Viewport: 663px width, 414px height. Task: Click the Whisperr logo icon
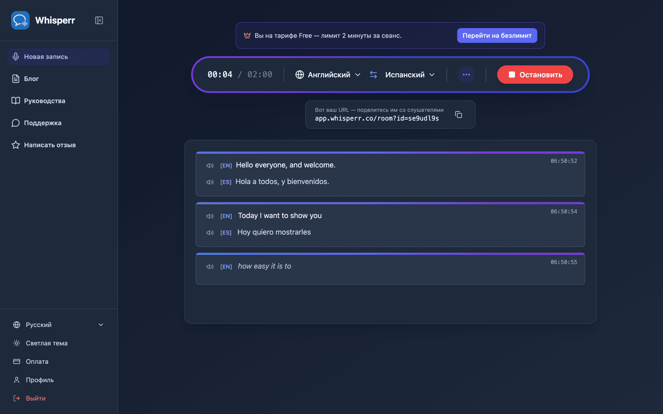coord(20,20)
